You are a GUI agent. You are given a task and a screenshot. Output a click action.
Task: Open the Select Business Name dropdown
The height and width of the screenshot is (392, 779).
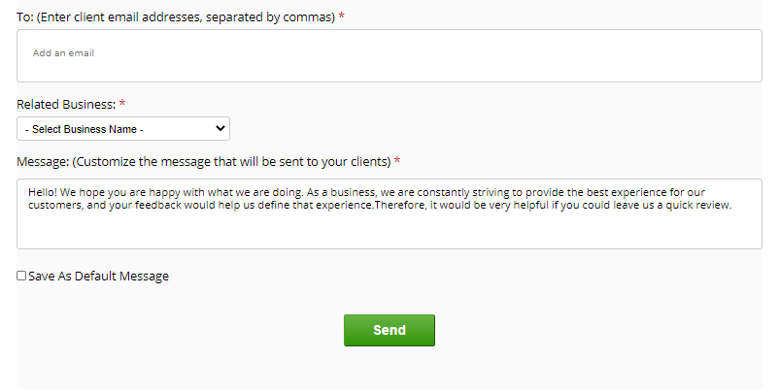pos(123,129)
